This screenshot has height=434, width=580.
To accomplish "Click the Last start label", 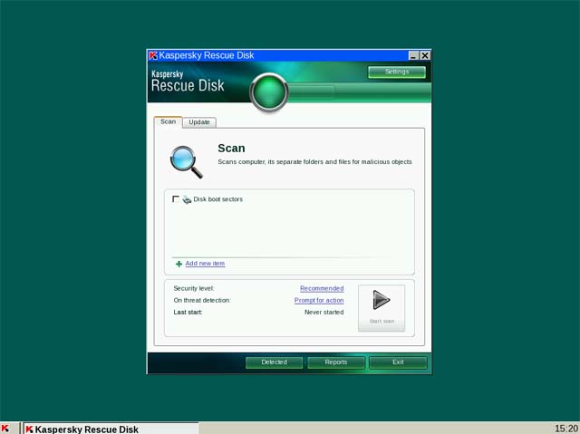I will [188, 312].
